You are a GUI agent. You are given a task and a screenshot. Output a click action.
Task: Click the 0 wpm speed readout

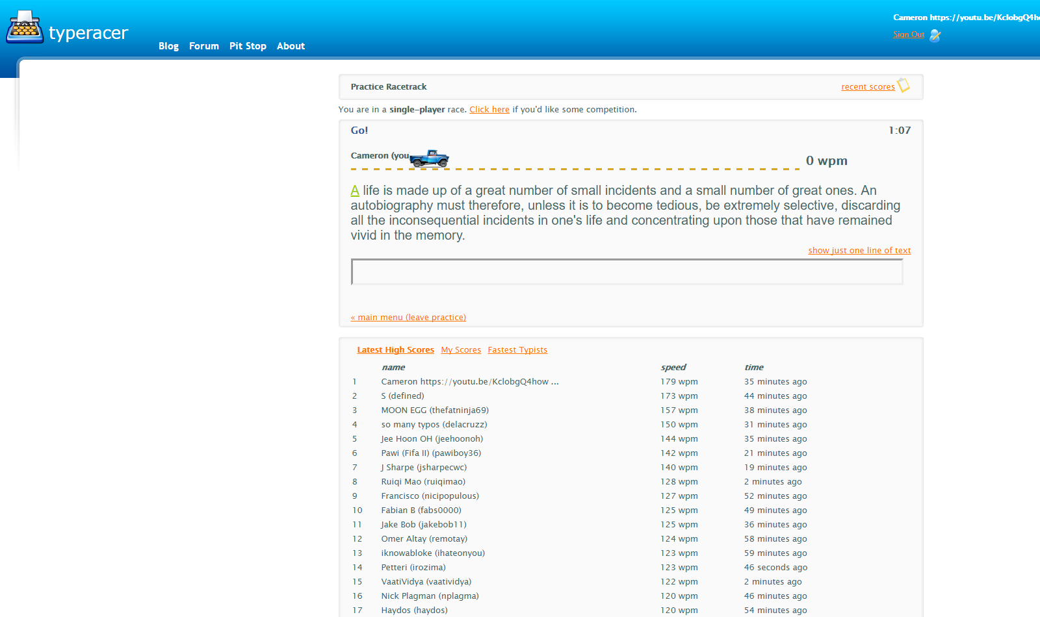coord(826,160)
